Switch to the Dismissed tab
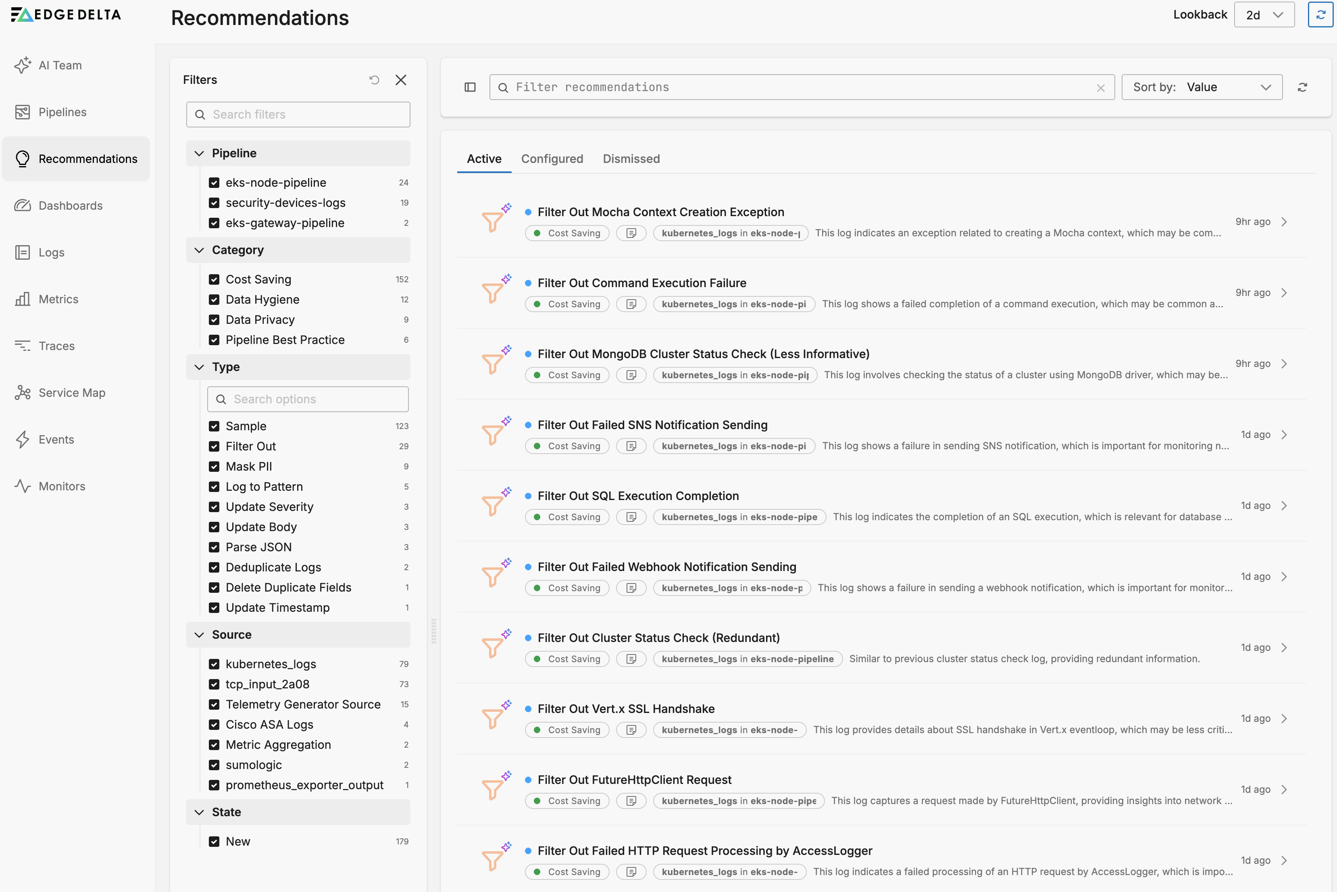Image resolution: width=1337 pixels, height=892 pixels. pyautogui.click(x=631, y=159)
